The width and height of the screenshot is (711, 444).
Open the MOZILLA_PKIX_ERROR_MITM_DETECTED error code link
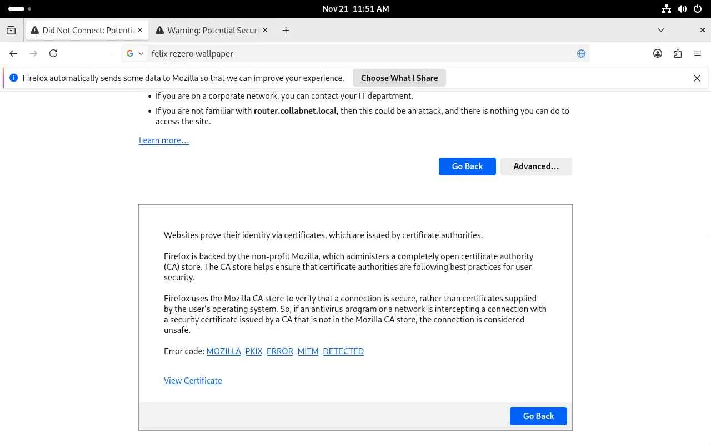[285, 351]
